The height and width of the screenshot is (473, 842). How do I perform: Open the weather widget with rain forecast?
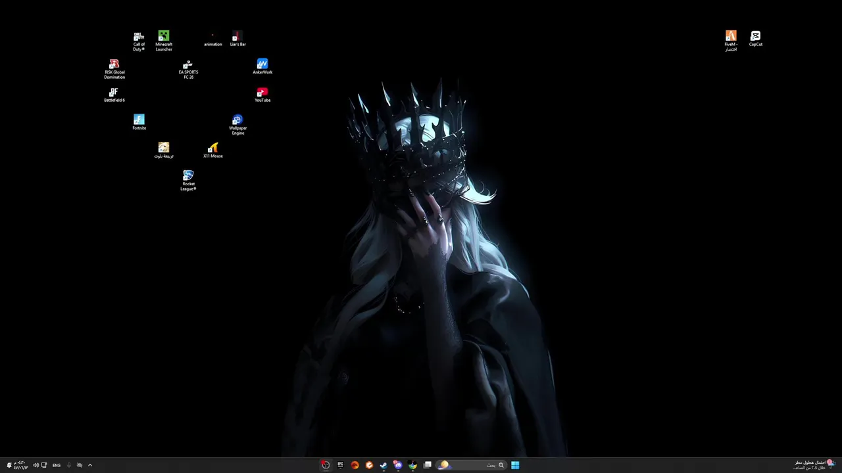813,465
